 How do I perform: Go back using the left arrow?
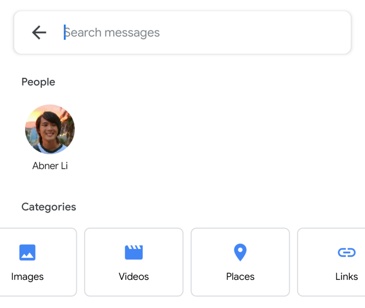(x=39, y=32)
